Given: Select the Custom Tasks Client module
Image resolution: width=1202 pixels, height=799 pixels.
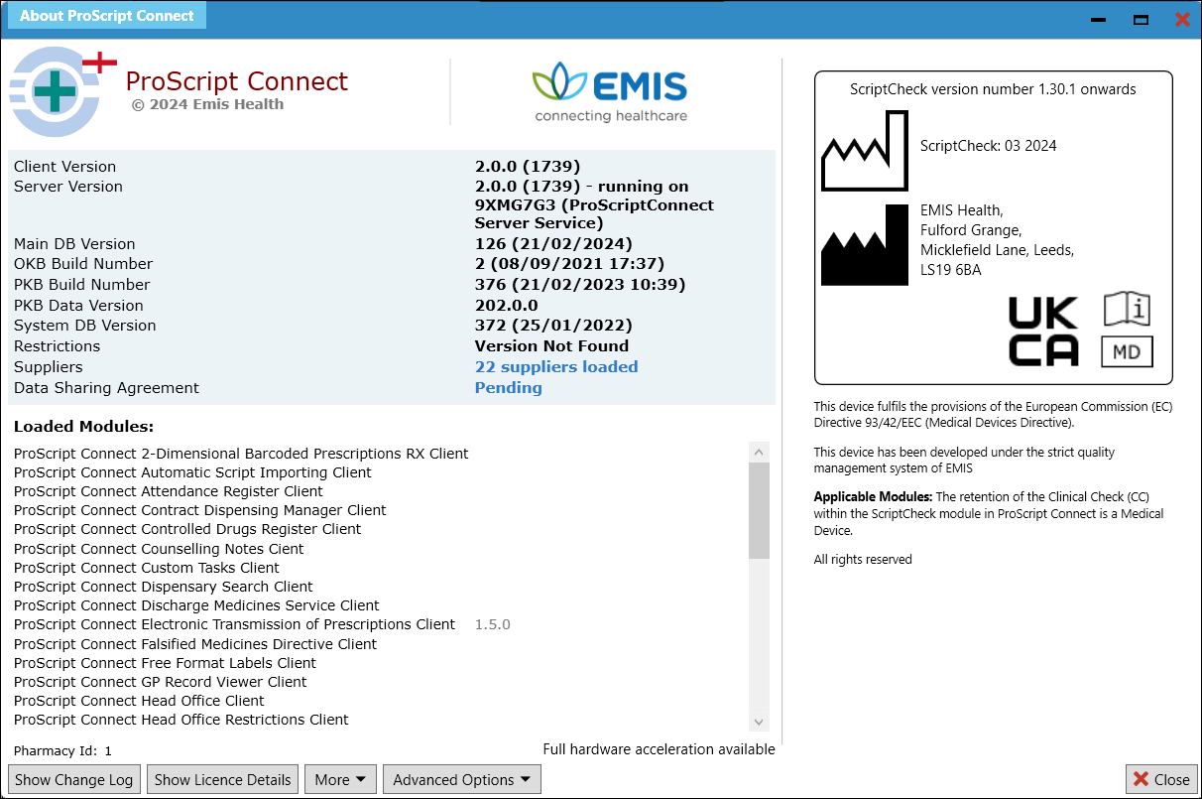Looking at the screenshot, I should coord(147,568).
